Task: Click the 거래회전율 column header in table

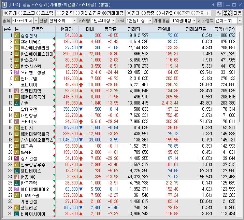Action: point(196,29)
